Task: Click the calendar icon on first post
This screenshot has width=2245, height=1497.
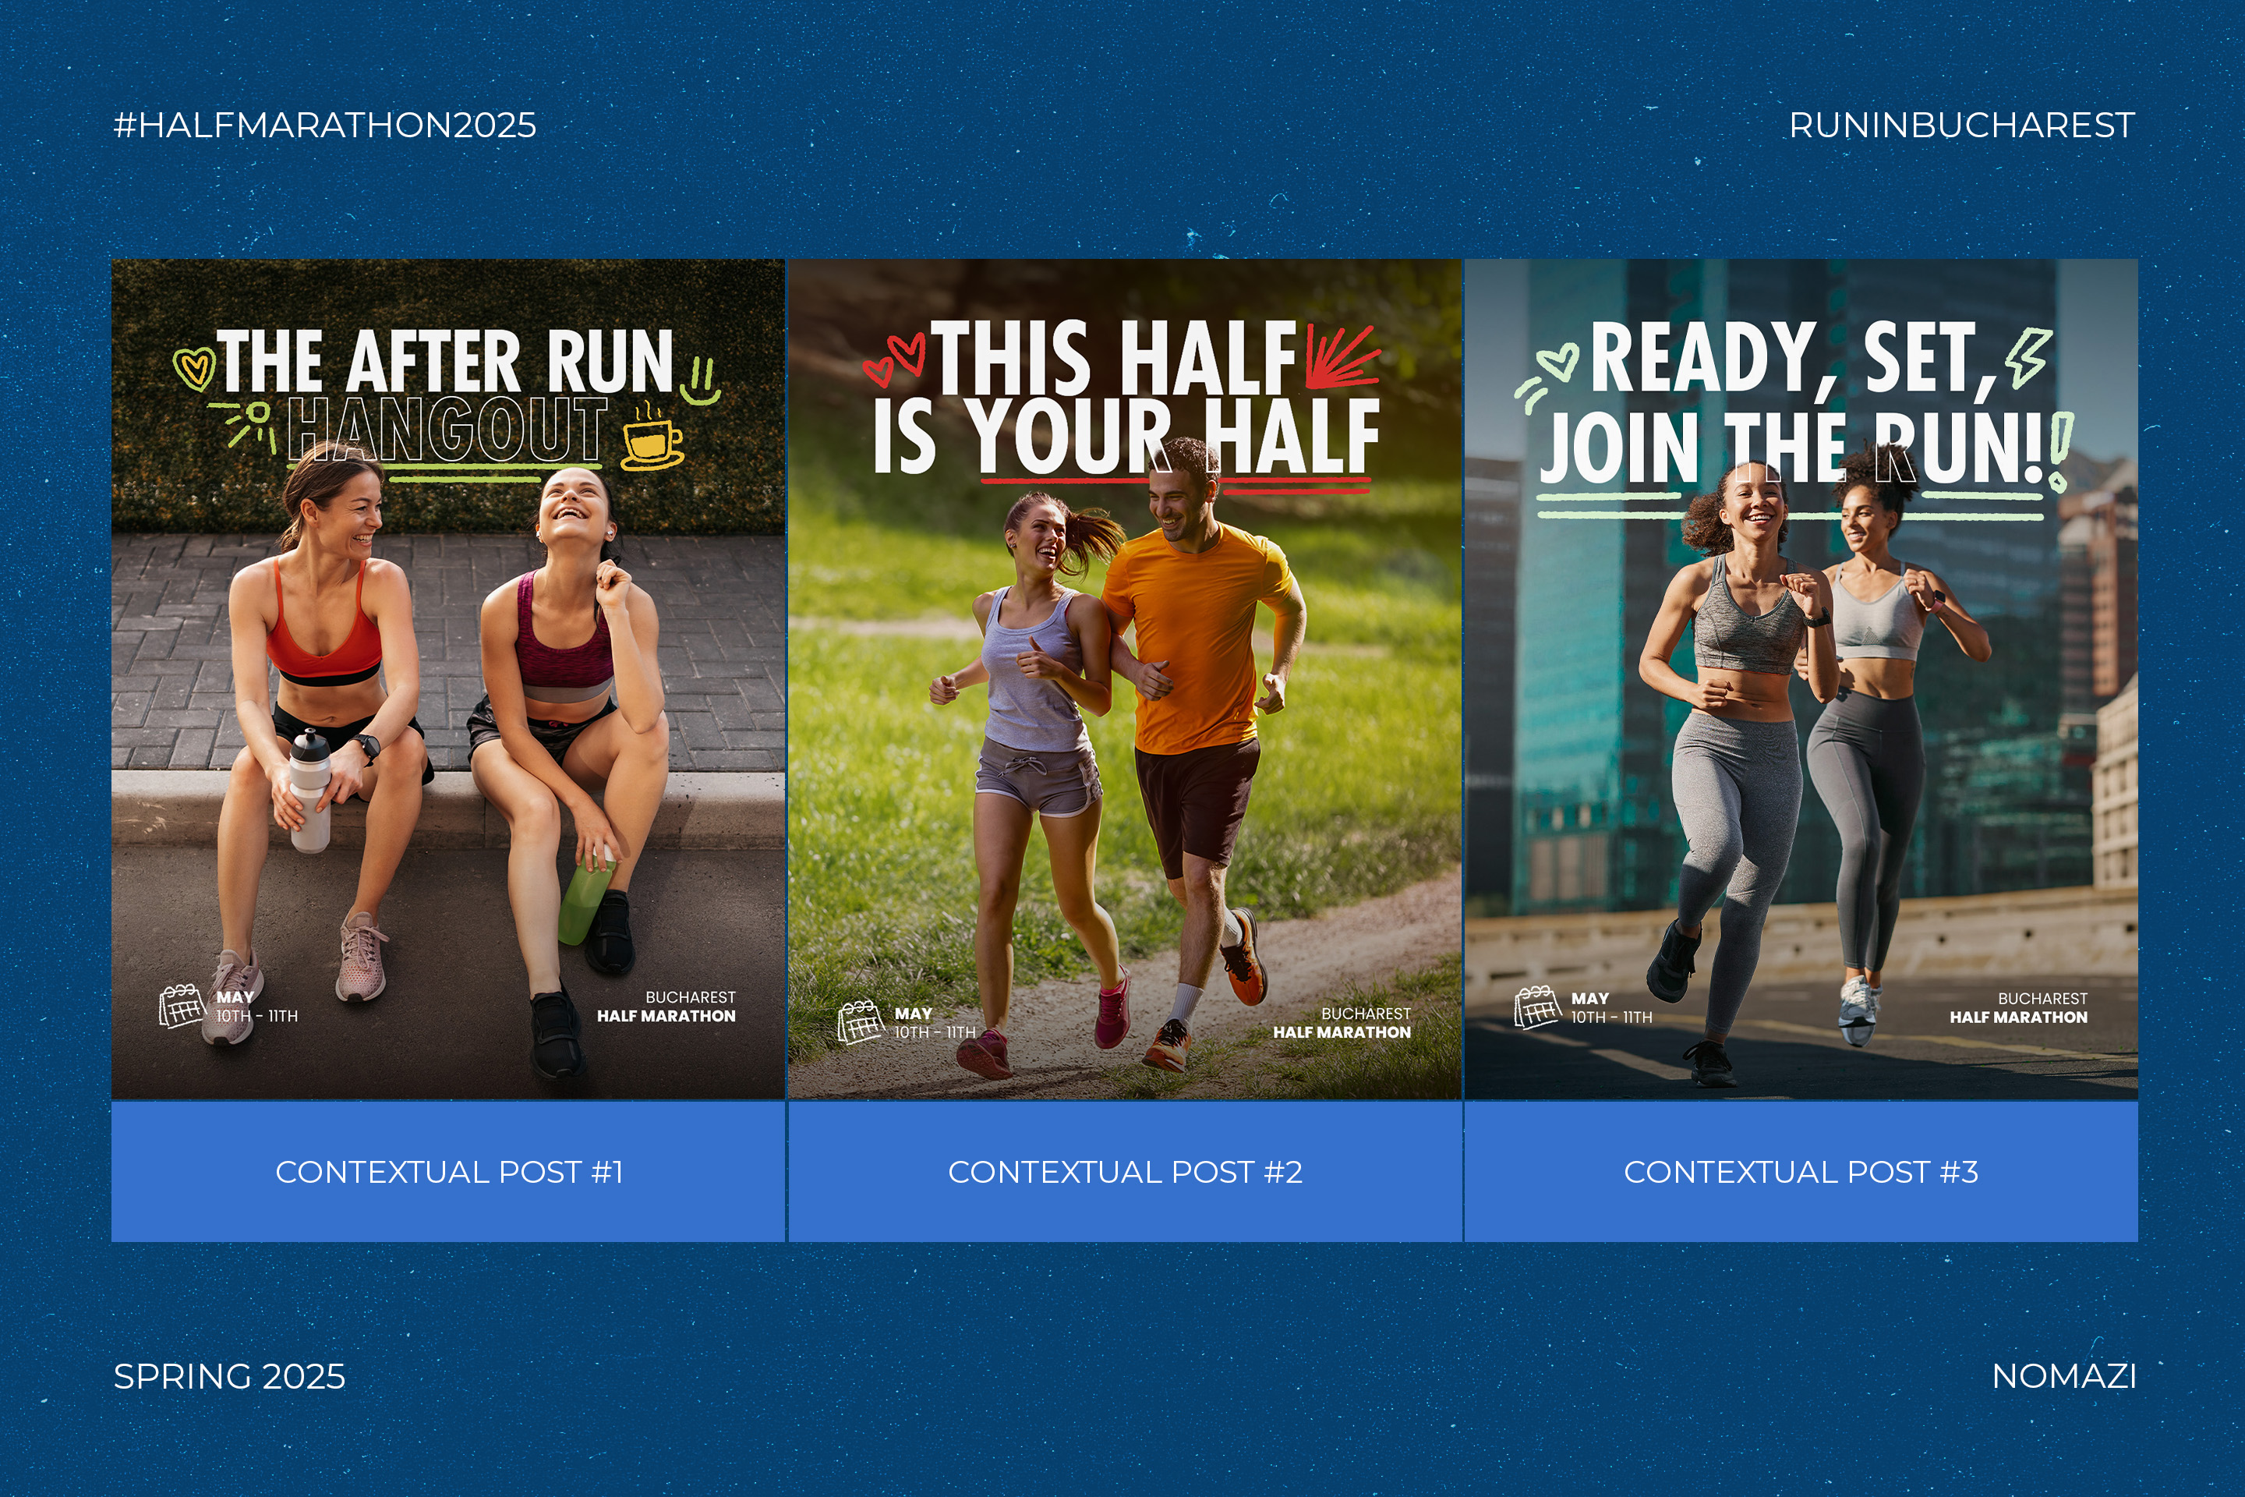Action: tap(182, 1007)
